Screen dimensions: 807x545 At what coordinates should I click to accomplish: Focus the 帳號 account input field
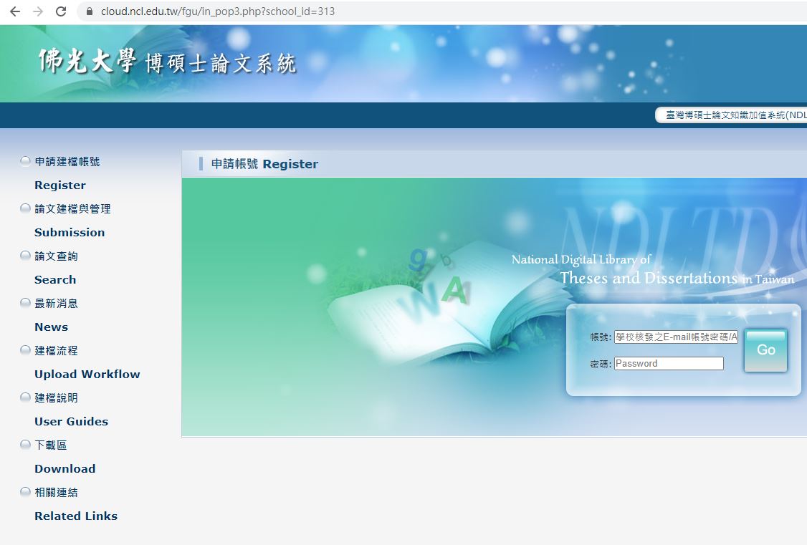676,337
